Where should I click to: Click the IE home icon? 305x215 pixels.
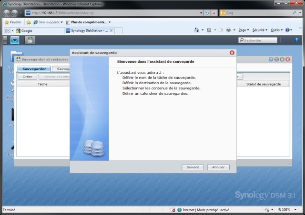pyautogui.click(x=197, y=30)
